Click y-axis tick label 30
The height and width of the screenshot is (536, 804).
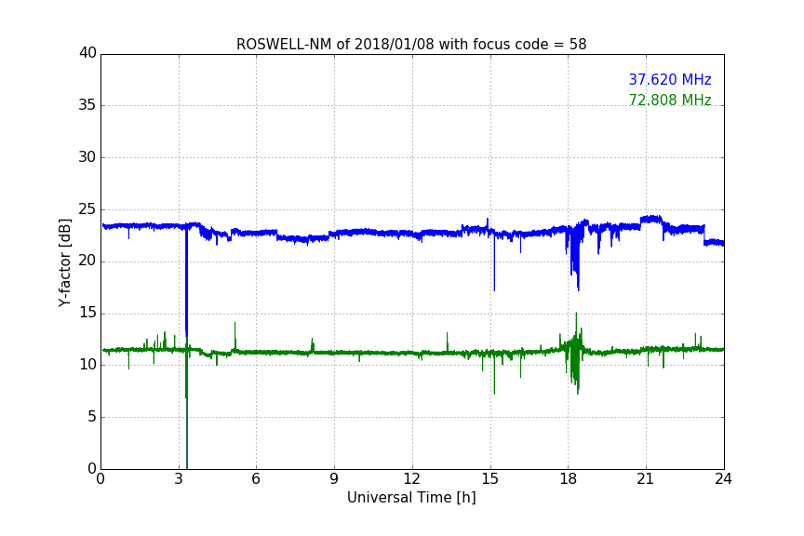(x=87, y=157)
